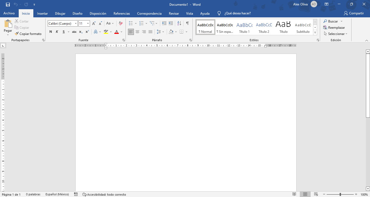Screen dimensions: 370x197
Task: Toggle paragraph mark visibility
Action: (x=187, y=23)
